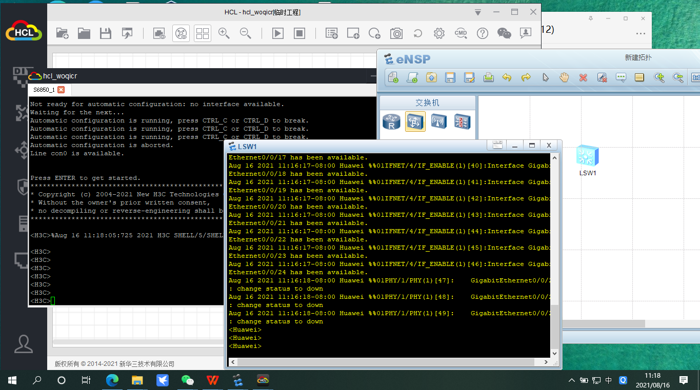Open HCL help question mark icon
700x390 pixels.
click(482, 33)
